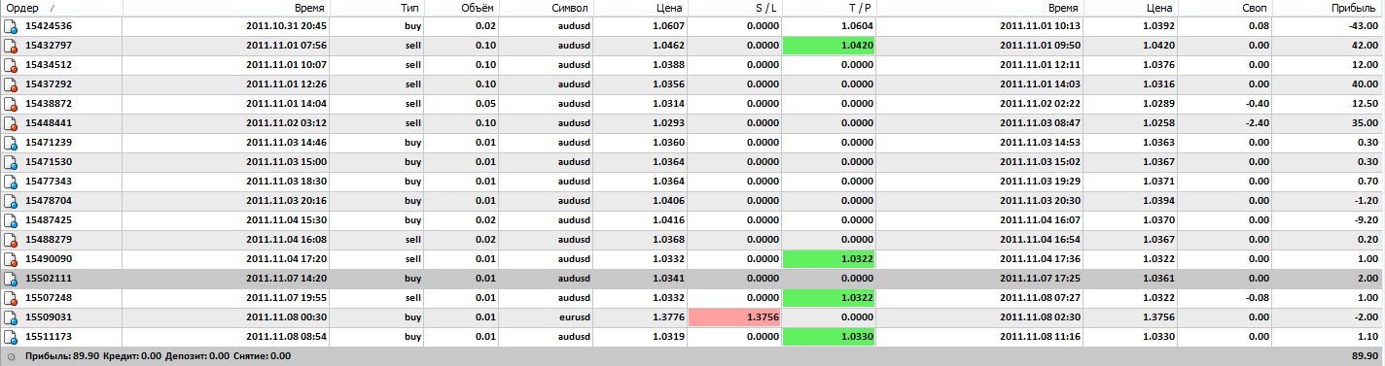Click the Объём column header

pyautogui.click(x=479, y=8)
